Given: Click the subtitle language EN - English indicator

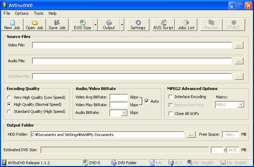Looking at the screenshot, I should pos(236,163).
